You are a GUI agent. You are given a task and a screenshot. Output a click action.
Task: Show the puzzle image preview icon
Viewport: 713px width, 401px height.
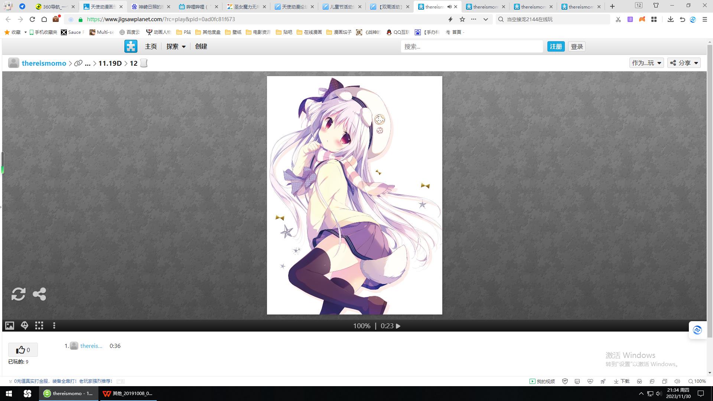pos(10,326)
